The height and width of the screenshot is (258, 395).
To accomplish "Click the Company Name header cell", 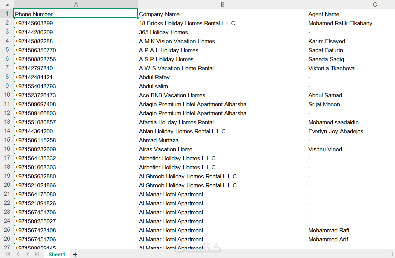I will (x=222, y=14).
